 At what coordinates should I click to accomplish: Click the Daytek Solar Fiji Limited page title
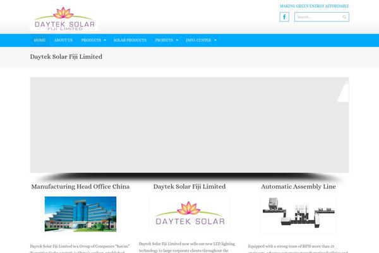point(66,57)
